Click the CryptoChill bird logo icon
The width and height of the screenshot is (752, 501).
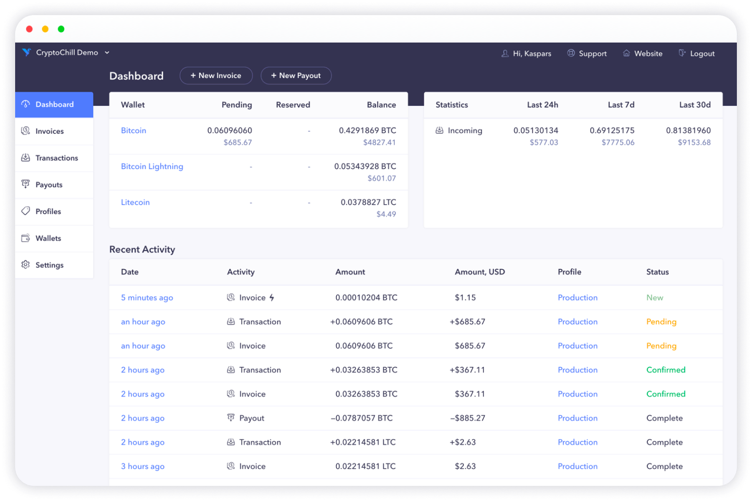coord(26,52)
